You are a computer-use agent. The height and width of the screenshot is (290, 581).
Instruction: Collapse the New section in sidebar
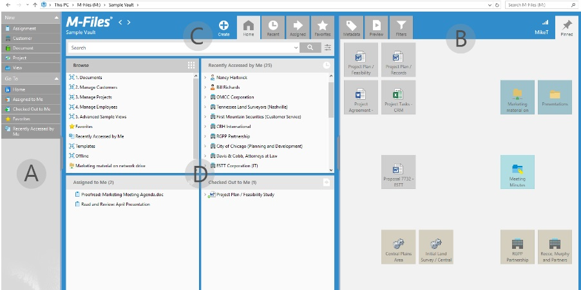(x=56, y=17)
